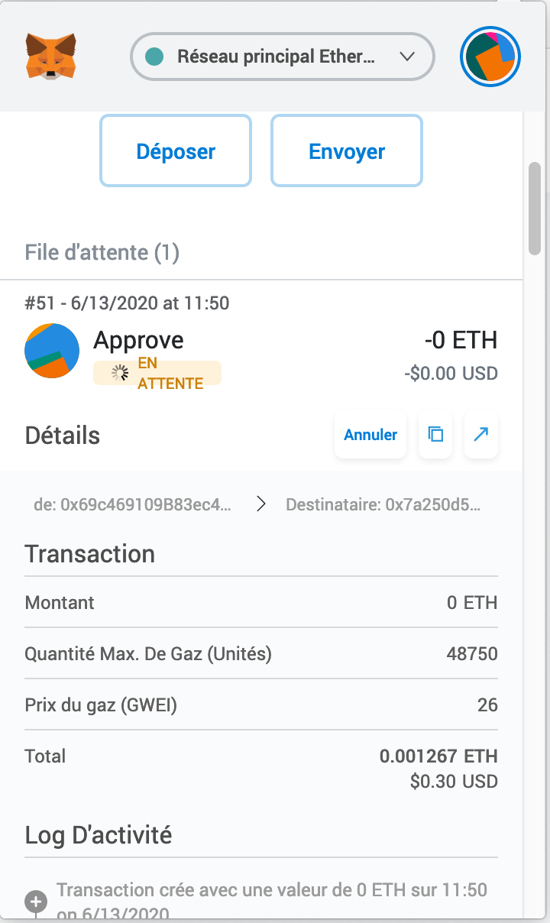This screenshot has height=923, width=550.
Task: Click the vertical scrollbar thumb
Action: [535, 208]
